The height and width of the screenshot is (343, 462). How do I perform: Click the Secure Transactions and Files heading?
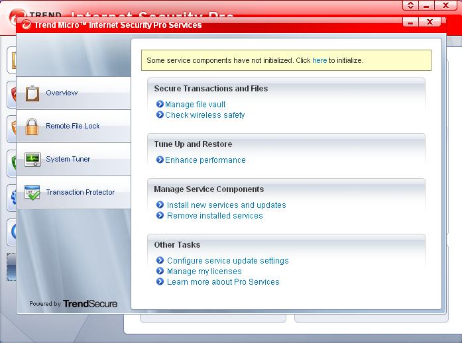pos(211,88)
